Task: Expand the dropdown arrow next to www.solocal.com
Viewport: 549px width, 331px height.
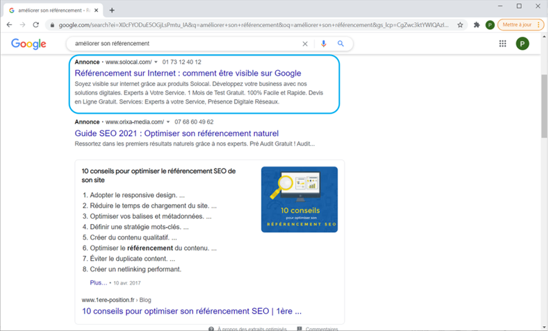Action: 156,62
